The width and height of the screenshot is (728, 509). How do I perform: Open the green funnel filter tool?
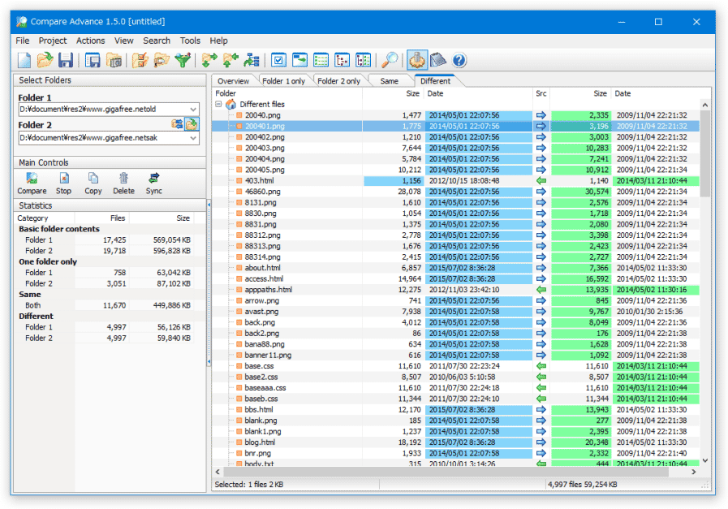183,60
